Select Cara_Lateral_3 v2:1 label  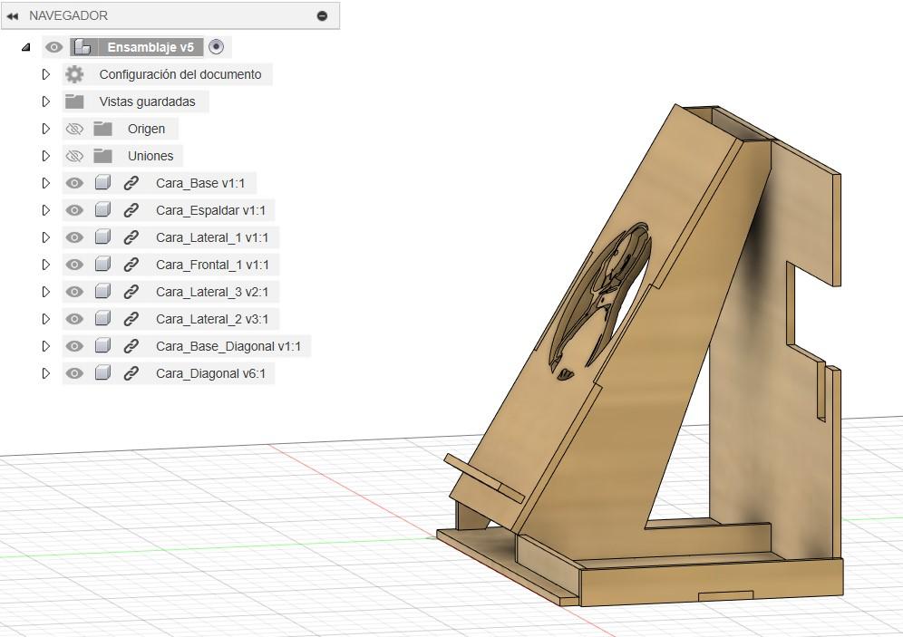[212, 292]
